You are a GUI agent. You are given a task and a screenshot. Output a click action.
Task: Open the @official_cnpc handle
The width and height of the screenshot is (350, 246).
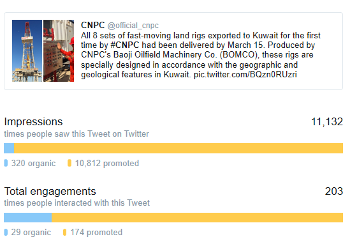click(x=133, y=26)
